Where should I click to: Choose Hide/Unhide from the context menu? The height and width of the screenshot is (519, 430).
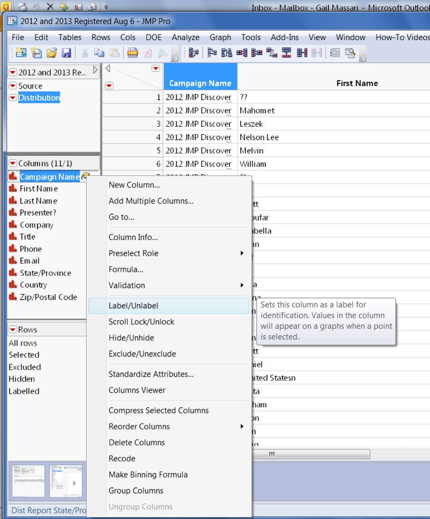pyautogui.click(x=168, y=338)
